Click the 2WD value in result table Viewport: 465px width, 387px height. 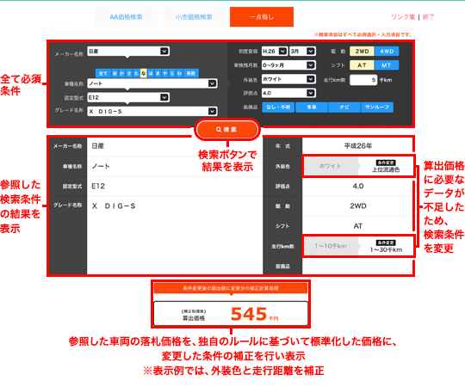358,206
